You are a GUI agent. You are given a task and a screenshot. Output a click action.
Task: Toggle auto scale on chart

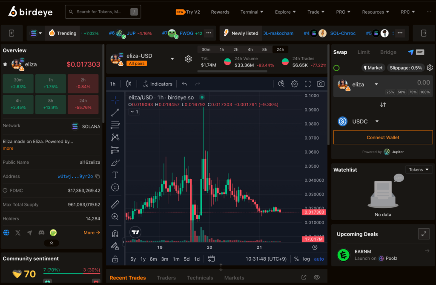319,259
